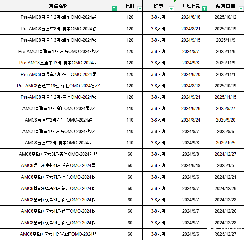
Task: Select end date 2025/1/5
Action: (x=226, y=165)
